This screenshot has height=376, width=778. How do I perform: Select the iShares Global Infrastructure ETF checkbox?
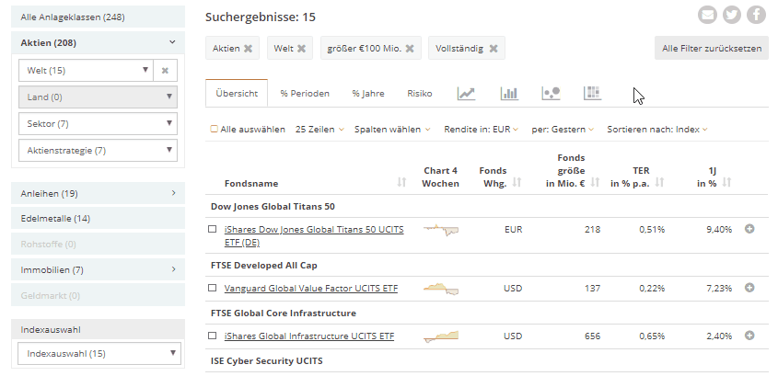(212, 336)
